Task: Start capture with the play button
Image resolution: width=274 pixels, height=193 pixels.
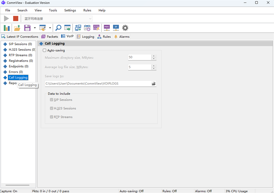Action: 7,19
